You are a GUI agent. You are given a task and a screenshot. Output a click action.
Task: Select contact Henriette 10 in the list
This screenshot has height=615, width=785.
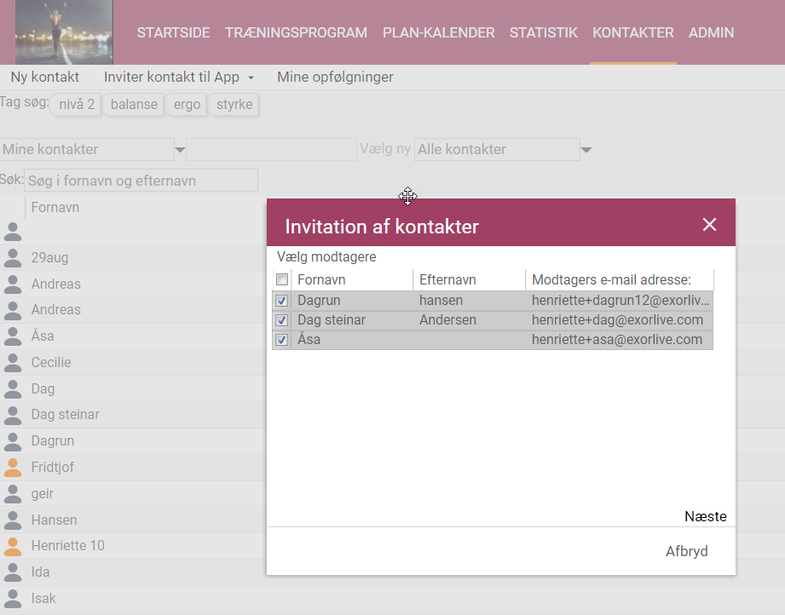point(67,545)
